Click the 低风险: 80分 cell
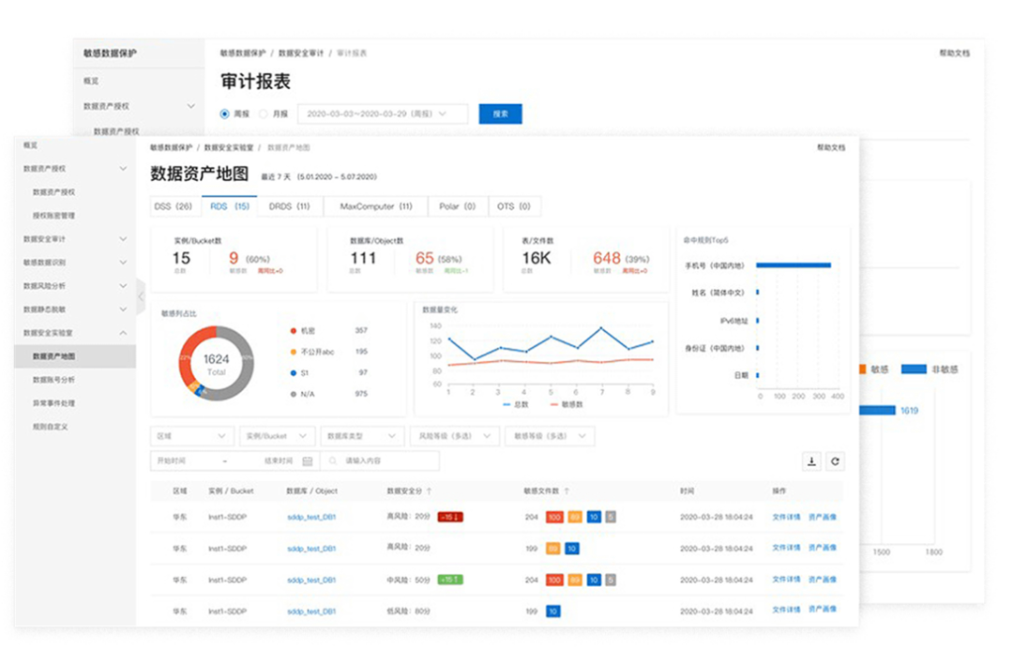Image resolution: width=1013 pixels, height=663 pixels. (408, 610)
